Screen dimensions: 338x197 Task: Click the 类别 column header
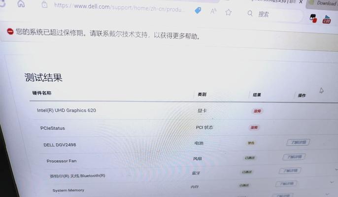[202, 95]
